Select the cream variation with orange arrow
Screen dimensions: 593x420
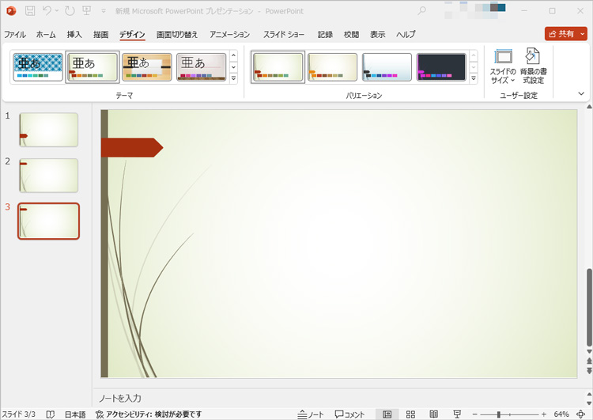pos(332,67)
